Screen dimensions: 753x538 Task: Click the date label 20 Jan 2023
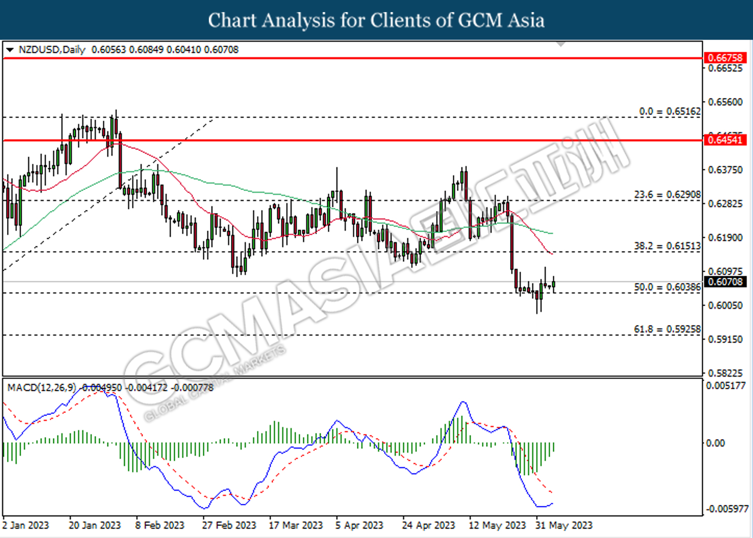[x=95, y=525]
